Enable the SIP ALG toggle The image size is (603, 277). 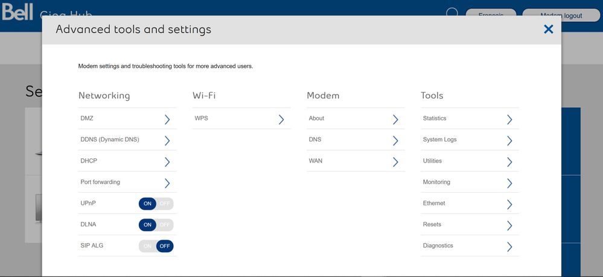coord(148,246)
